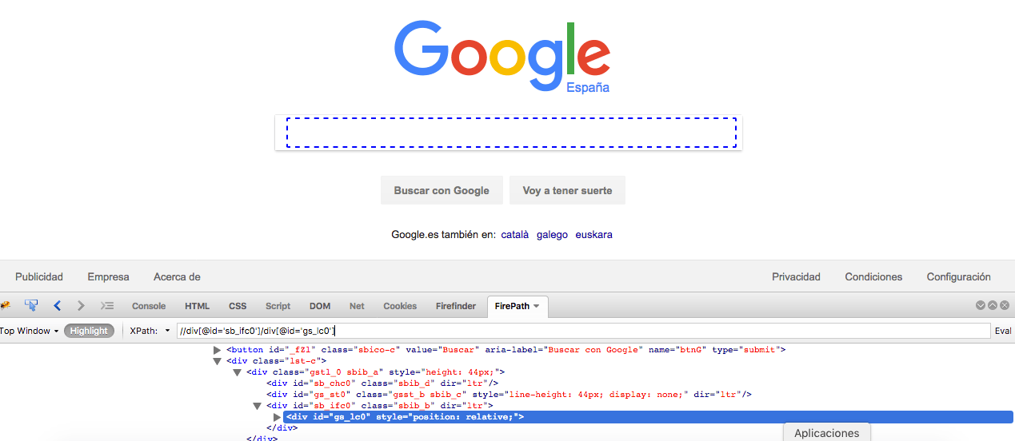Open the català language link
Screen dimensions: 1015x441
pyautogui.click(x=515, y=235)
